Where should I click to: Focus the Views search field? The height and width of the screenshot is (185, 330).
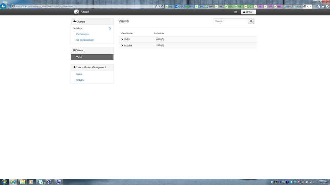tap(231, 21)
